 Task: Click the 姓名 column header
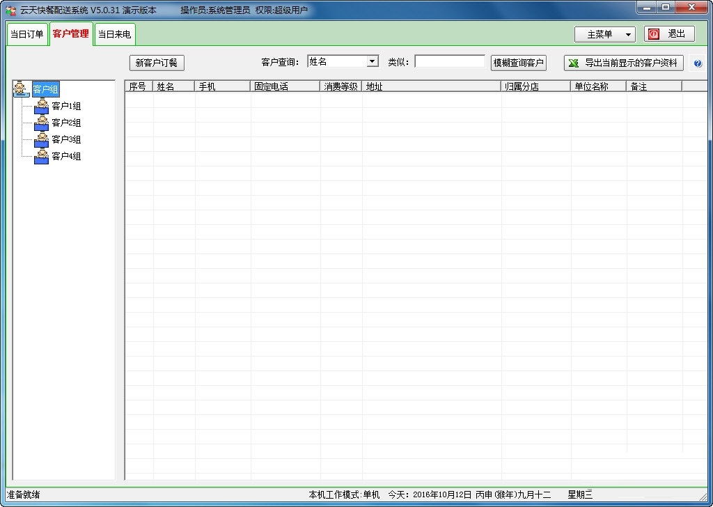(173, 86)
